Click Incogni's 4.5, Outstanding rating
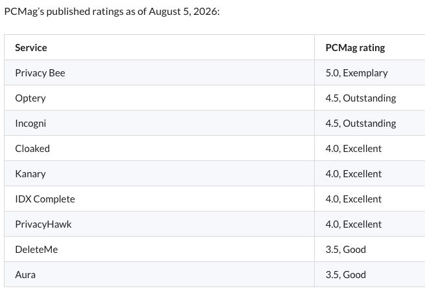The width and height of the screenshot is (425, 293). (361, 124)
